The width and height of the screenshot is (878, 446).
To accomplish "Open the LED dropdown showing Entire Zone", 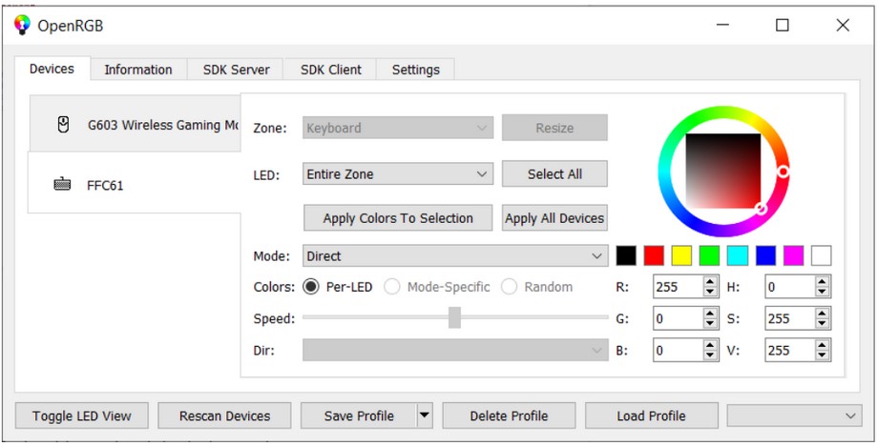I will click(x=398, y=174).
